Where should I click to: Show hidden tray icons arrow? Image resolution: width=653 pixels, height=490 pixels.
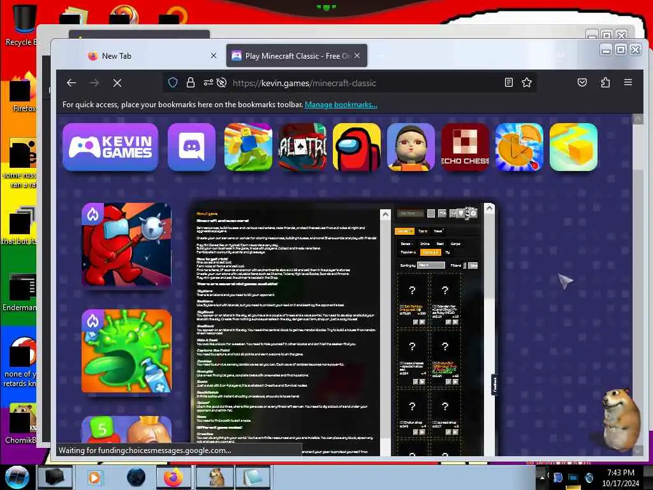tap(542, 477)
